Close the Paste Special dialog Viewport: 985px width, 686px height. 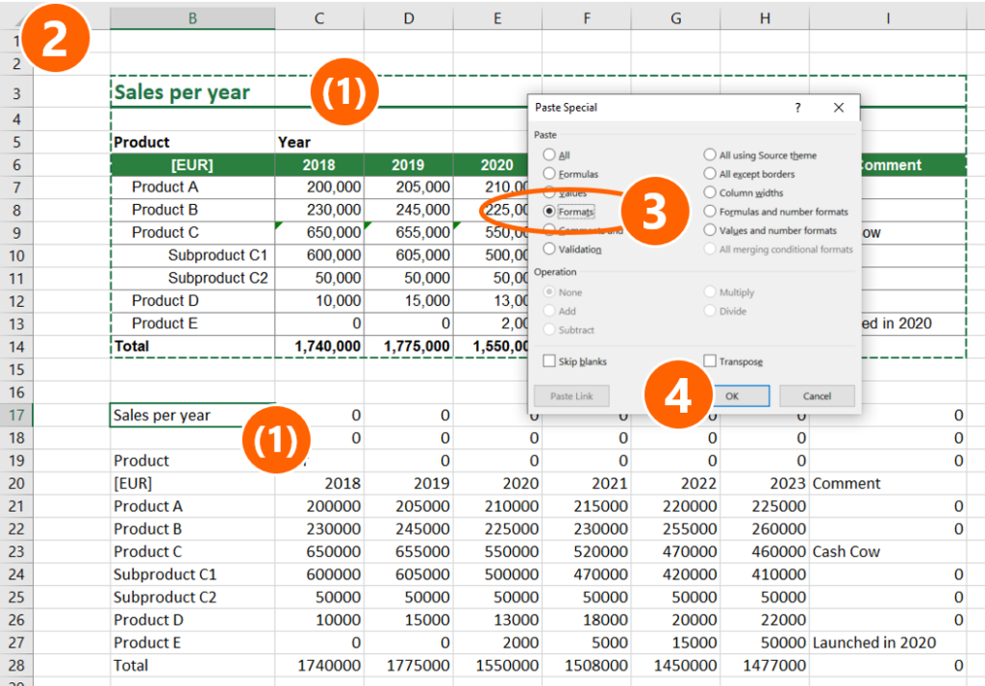(x=839, y=109)
